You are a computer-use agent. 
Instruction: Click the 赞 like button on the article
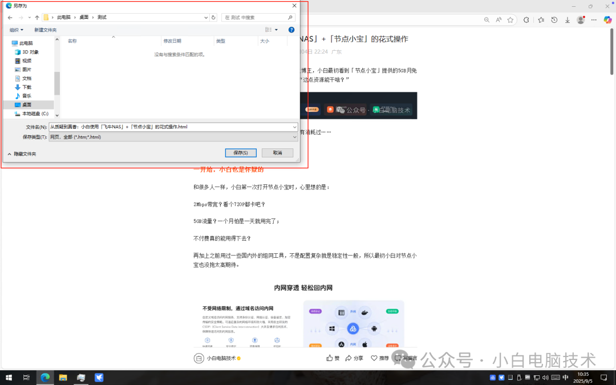333,358
